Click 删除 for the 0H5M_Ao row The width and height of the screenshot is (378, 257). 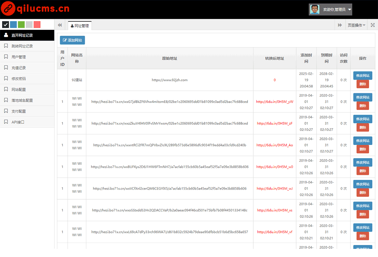point(363,149)
